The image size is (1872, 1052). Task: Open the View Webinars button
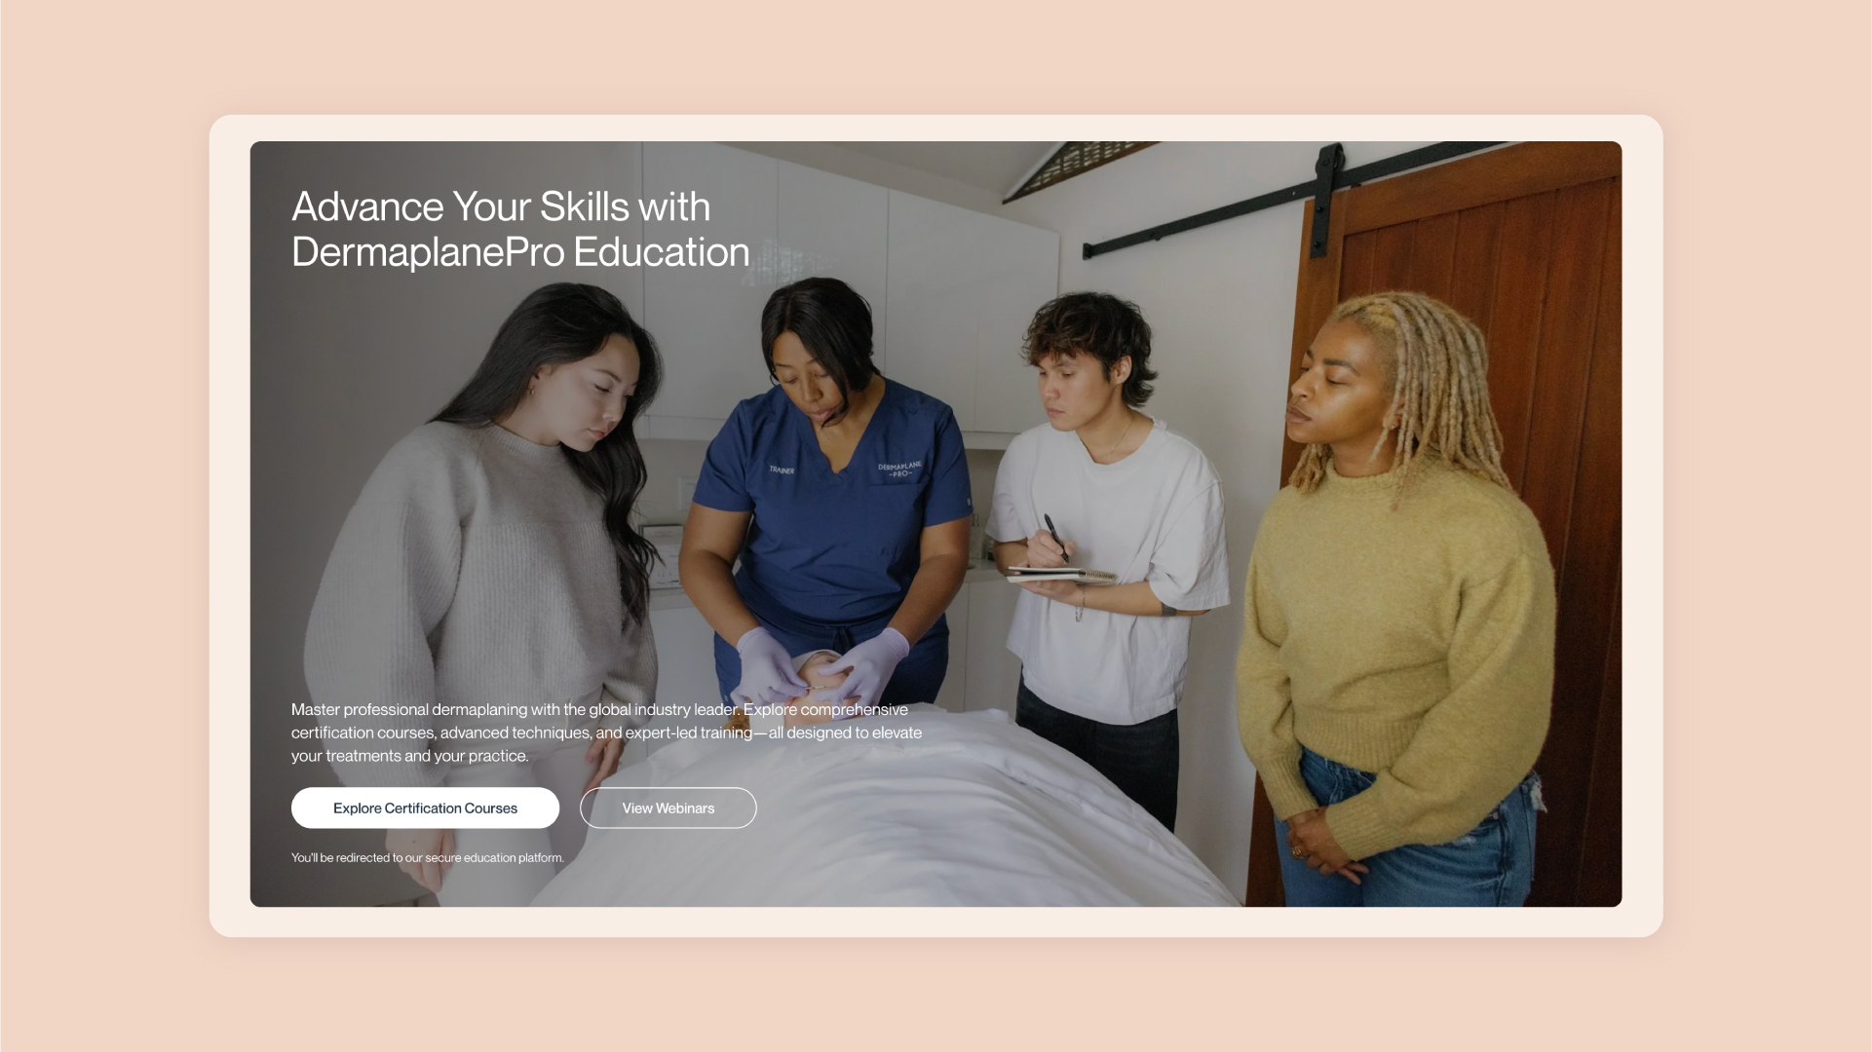(x=668, y=808)
